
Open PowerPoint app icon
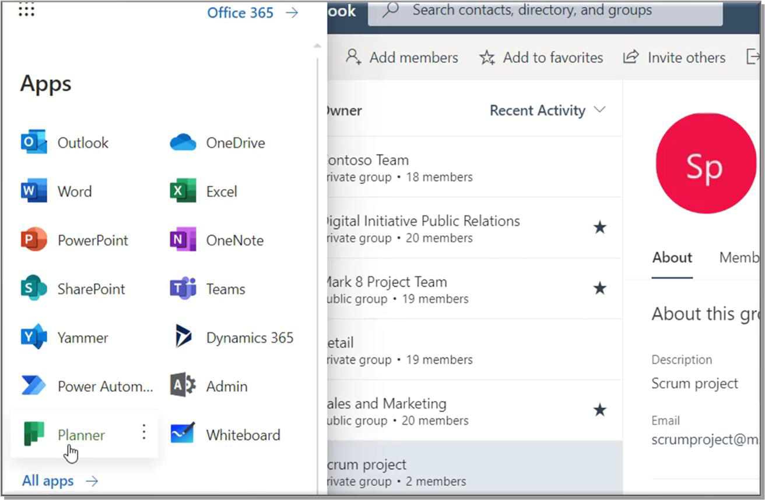click(x=34, y=240)
